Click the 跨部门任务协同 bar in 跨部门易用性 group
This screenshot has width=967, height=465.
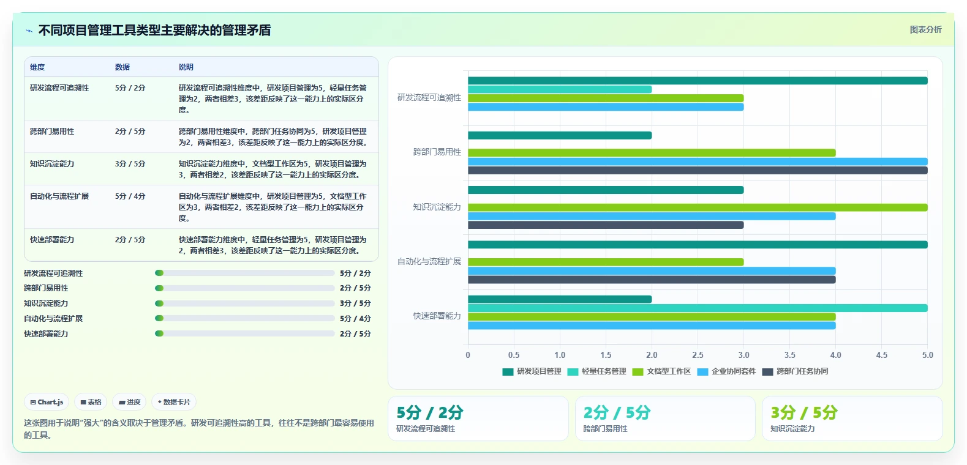coord(698,171)
